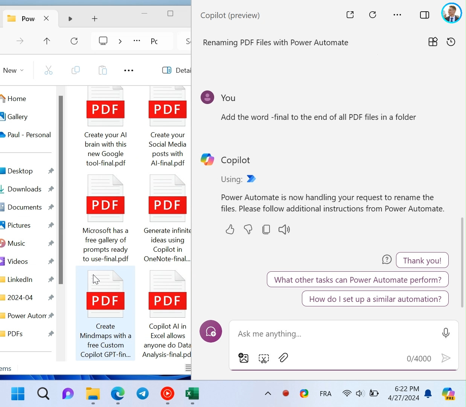
Task: Open New dropdown in File Explorer
Action: 13,70
